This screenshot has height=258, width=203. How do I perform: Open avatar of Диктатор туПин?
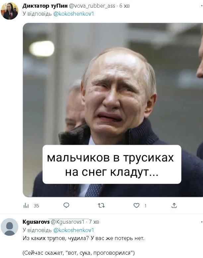pos(10,11)
